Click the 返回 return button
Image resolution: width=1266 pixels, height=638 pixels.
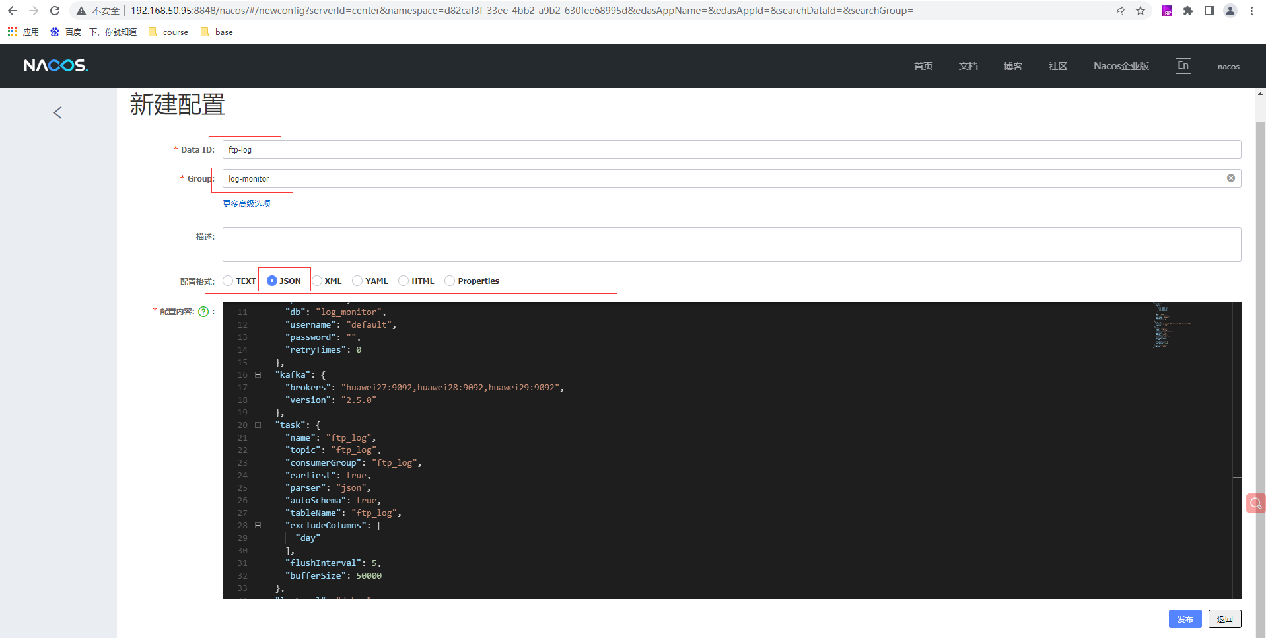[x=1225, y=619]
